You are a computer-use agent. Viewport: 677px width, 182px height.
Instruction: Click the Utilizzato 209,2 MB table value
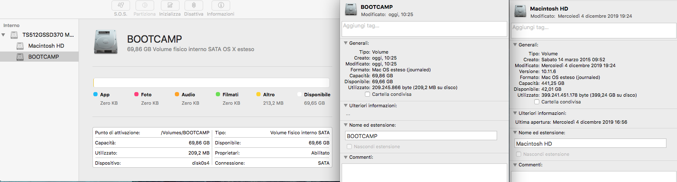tap(199, 153)
